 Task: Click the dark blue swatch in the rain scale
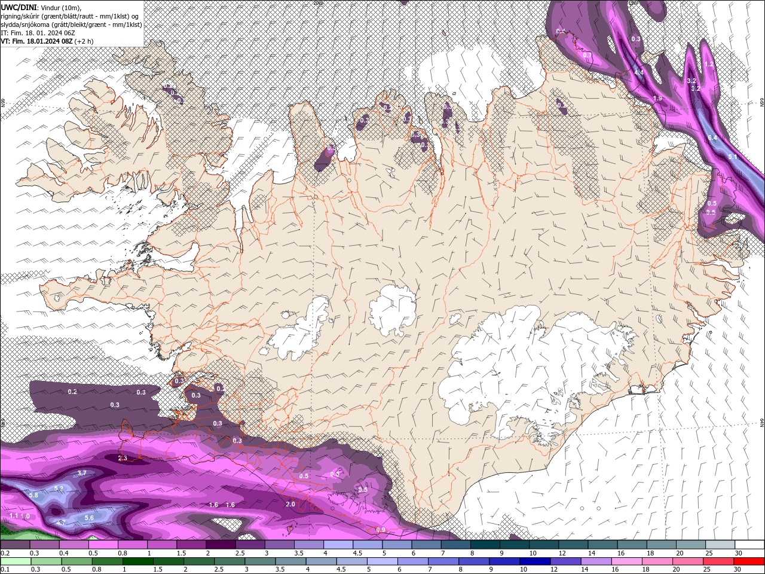click(x=534, y=561)
